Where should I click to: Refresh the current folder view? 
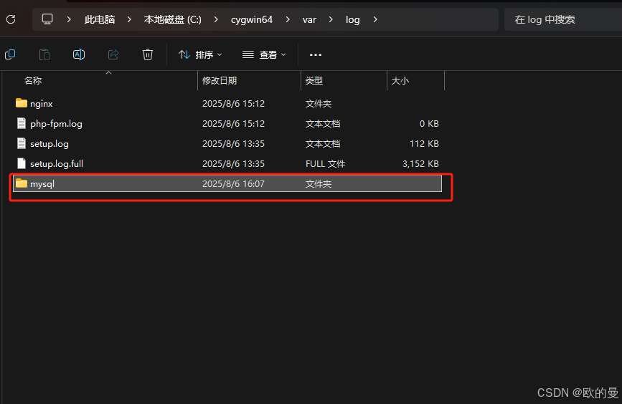(x=11, y=19)
